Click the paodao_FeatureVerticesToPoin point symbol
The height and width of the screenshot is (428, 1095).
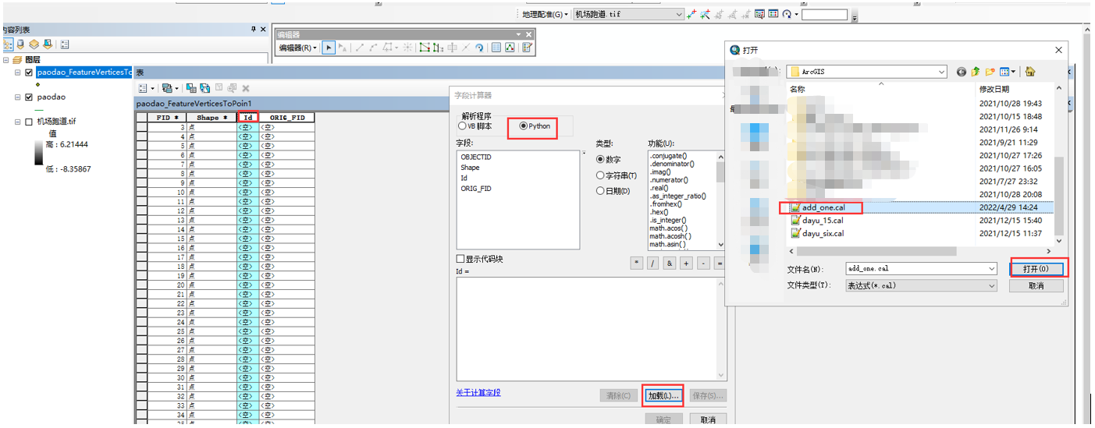pos(38,84)
